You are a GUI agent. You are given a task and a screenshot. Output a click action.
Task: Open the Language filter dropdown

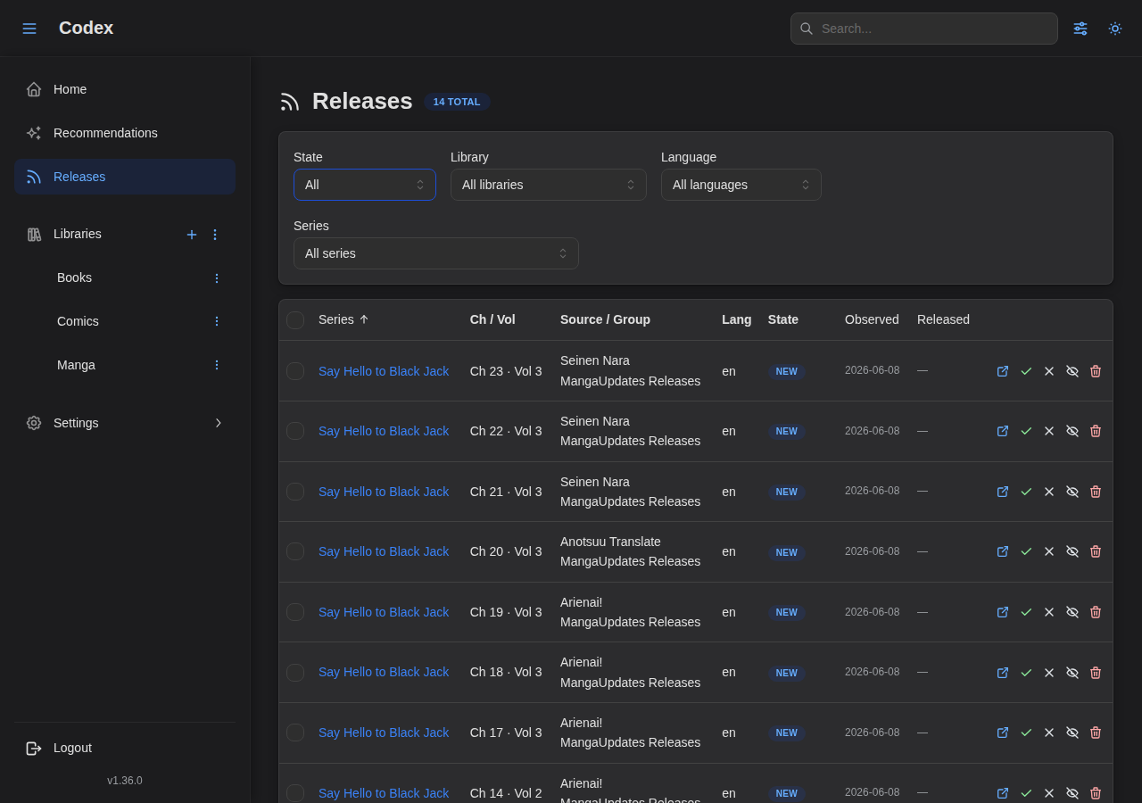point(741,185)
